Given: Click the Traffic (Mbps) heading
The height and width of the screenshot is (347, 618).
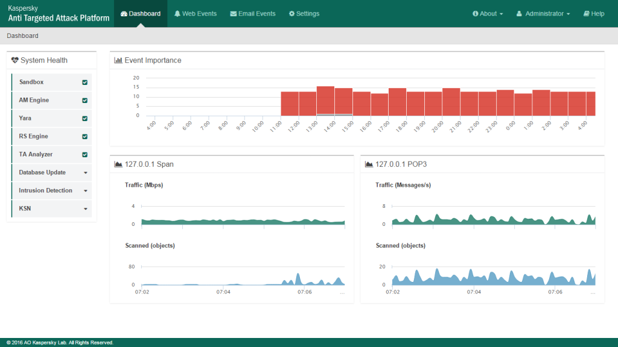Looking at the screenshot, I should [x=144, y=185].
